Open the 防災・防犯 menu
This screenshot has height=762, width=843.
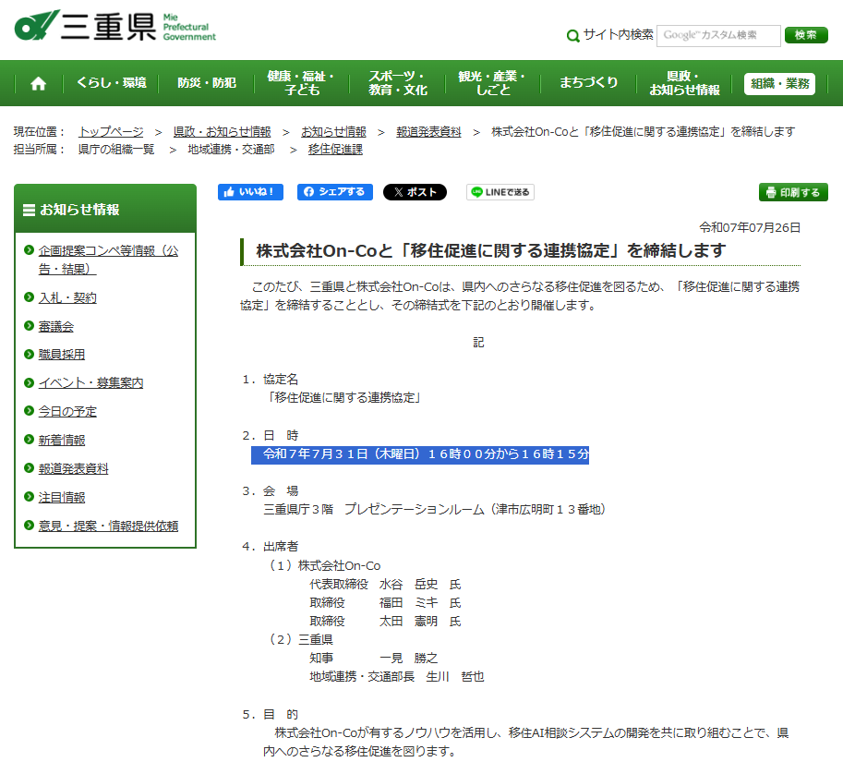pyautogui.click(x=207, y=83)
